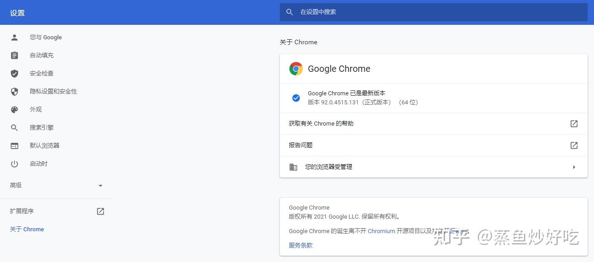This screenshot has width=594, height=262.
Task: Click the 安全检查 shield icon
Action: click(x=14, y=73)
